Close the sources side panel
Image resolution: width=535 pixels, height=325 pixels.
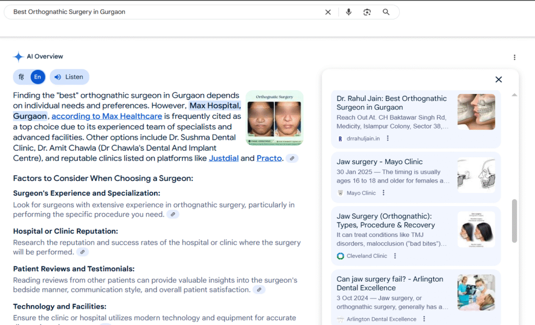498,79
